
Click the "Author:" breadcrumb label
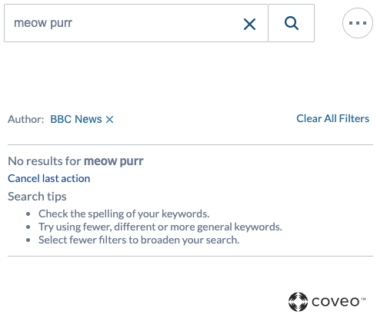26,119
